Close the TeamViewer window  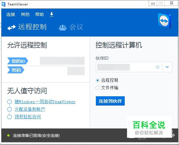(x=171, y=3)
